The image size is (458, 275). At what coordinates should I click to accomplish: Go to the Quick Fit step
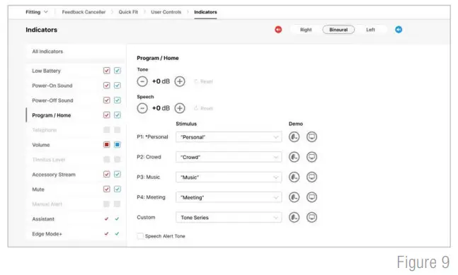click(x=128, y=12)
